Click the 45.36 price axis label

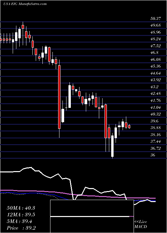tap(155, 66)
